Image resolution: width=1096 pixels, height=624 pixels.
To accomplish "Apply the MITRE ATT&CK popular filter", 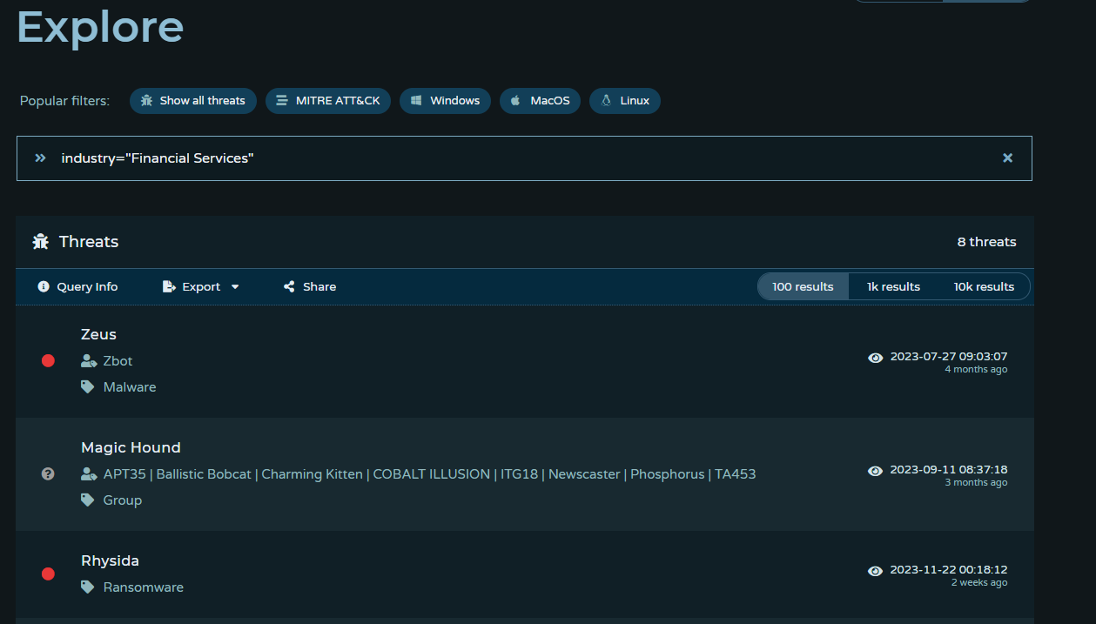I will pos(328,101).
